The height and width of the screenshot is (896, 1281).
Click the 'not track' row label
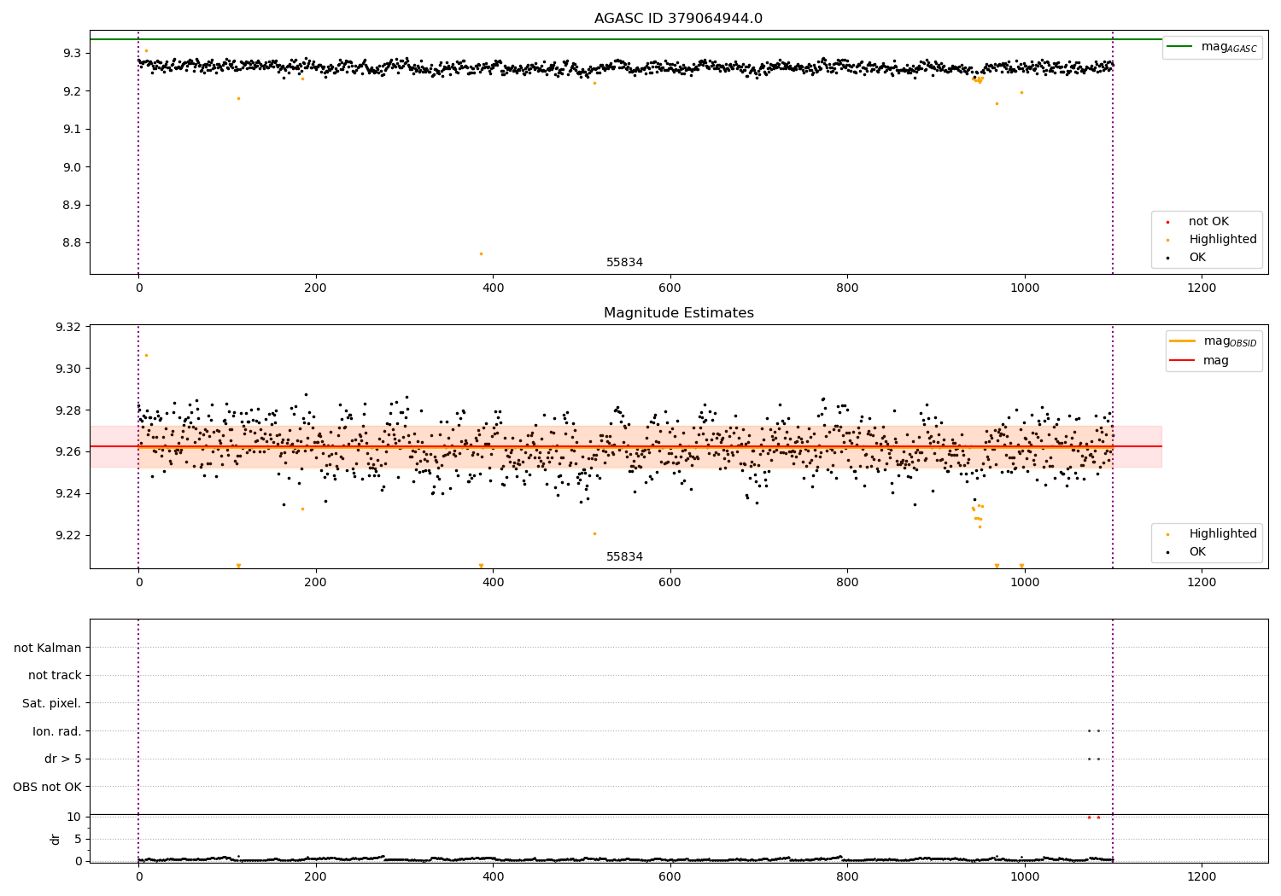[x=55, y=676]
